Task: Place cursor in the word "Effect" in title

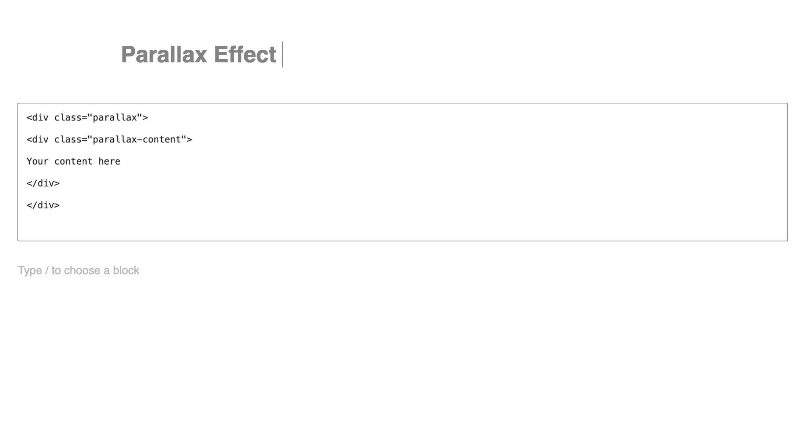Action: click(x=244, y=54)
